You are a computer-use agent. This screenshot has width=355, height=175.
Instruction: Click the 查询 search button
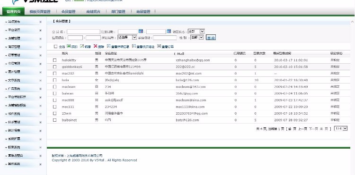(211, 38)
